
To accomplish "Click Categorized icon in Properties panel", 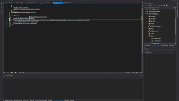I will [x=145, y=52].
